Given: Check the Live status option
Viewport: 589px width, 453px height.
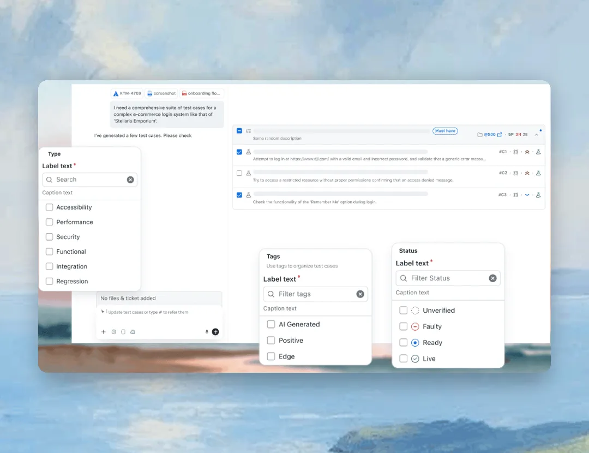Looking at the screenshot, I should pos(404,359).
